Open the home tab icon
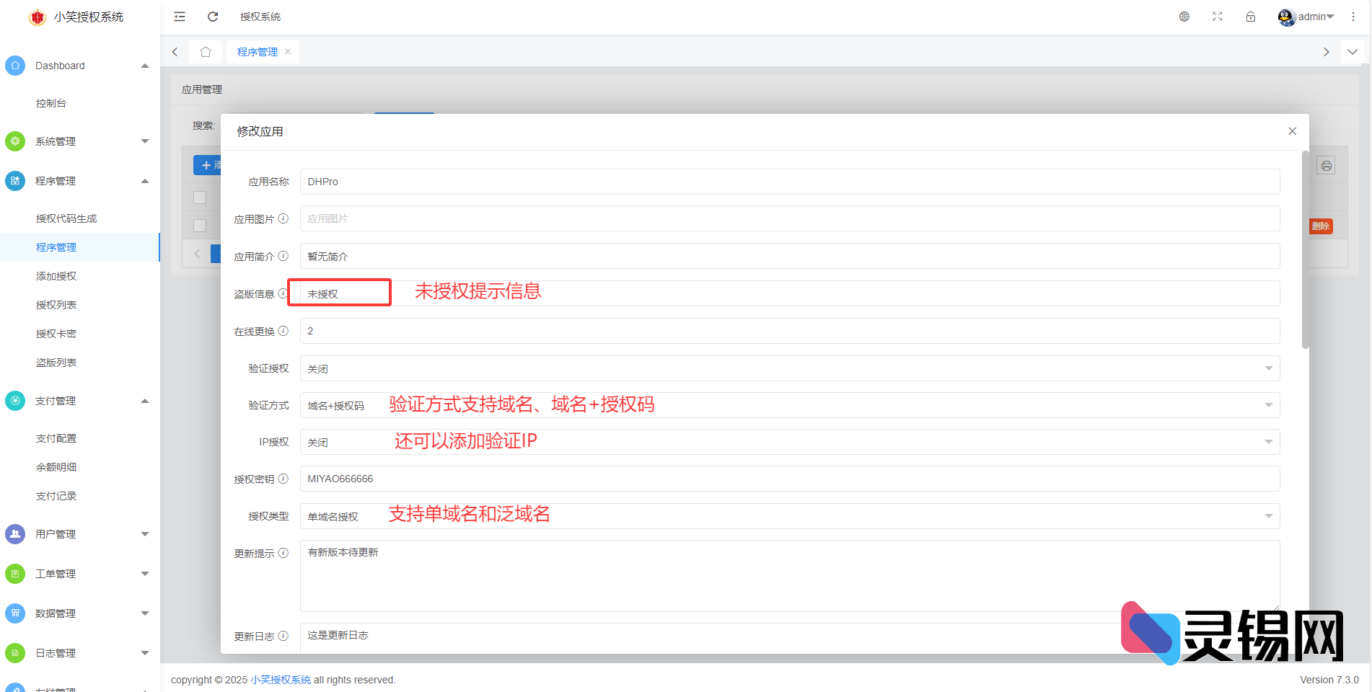Screen dimensions: 1372x692 click(206, 52)
